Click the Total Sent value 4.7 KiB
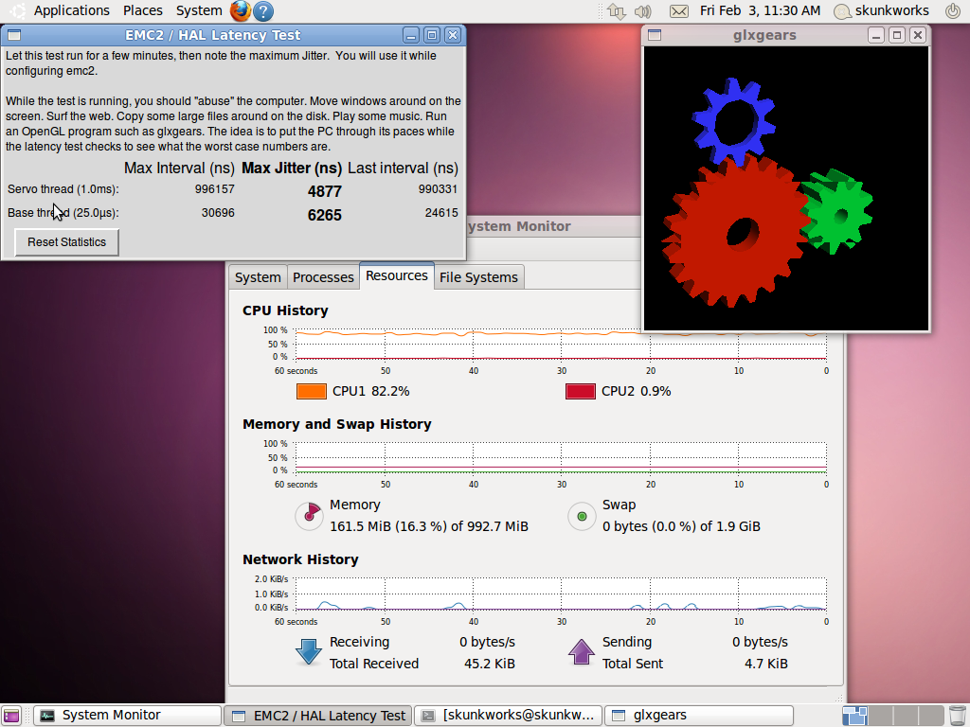The image size is (970, 727). (x=765, y=664)
